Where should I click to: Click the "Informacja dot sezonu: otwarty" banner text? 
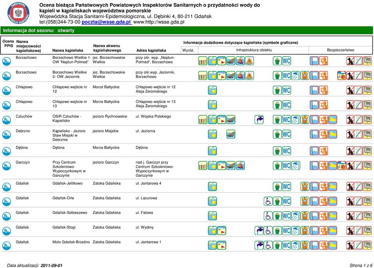tap(39, 30)
